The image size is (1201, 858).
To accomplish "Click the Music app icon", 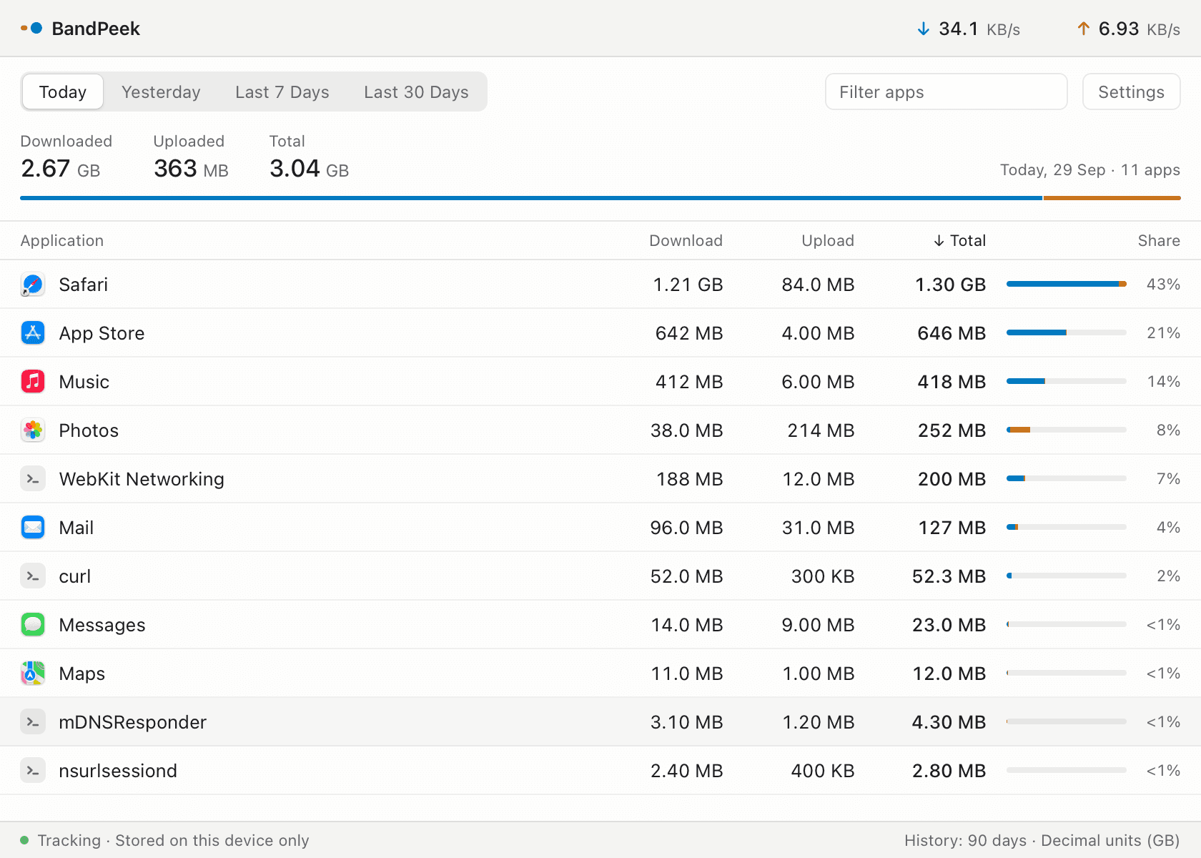I will (33, 382).
